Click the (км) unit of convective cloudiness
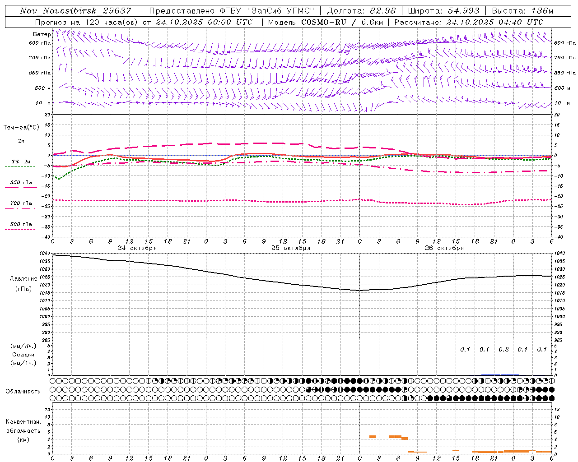The image size is (578, 462). [x=23, y=439]
